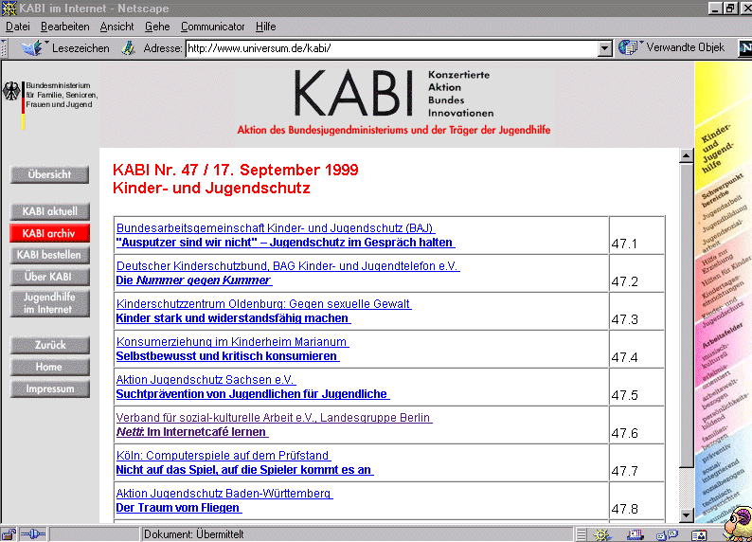Open 'Die Nummer gegen Kummer' link
752x542 pixels.
(x=194, y=280)
